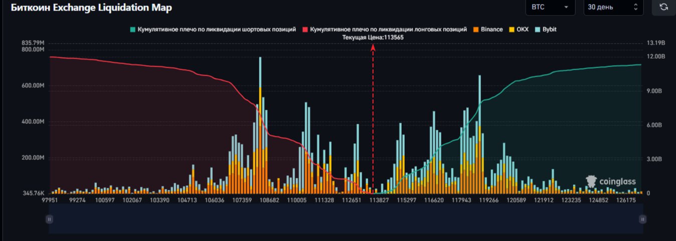676x241 pixels.
Task: Click the red arrowhead of current price marker
Action: tap(373, 47)
